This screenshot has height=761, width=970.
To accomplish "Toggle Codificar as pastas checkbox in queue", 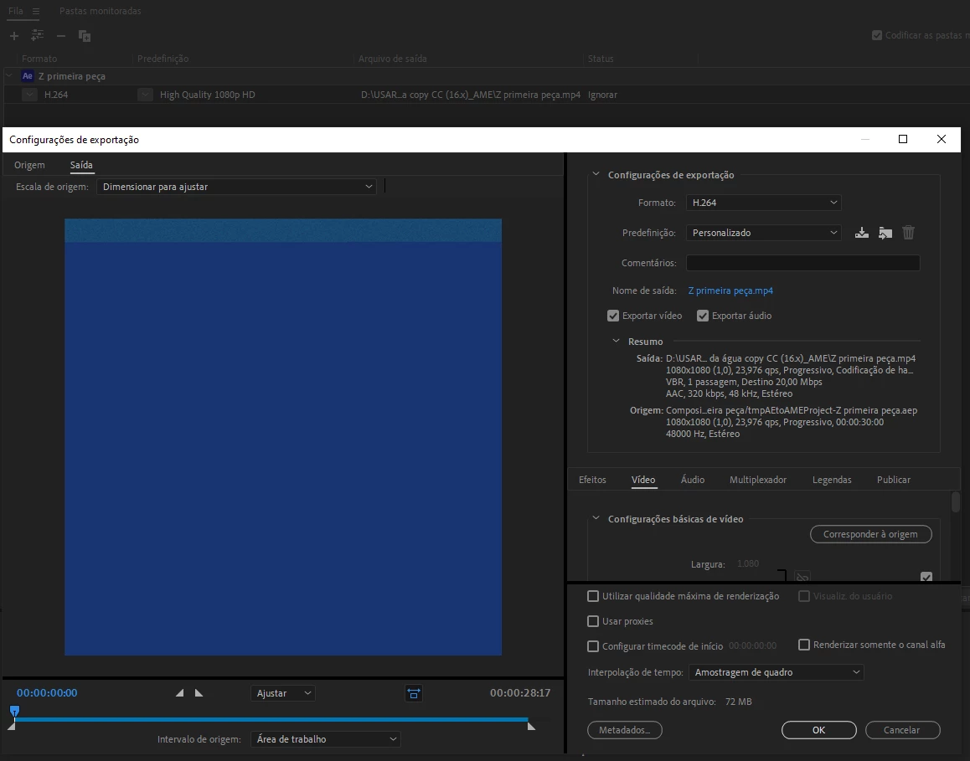I will 876,35.
